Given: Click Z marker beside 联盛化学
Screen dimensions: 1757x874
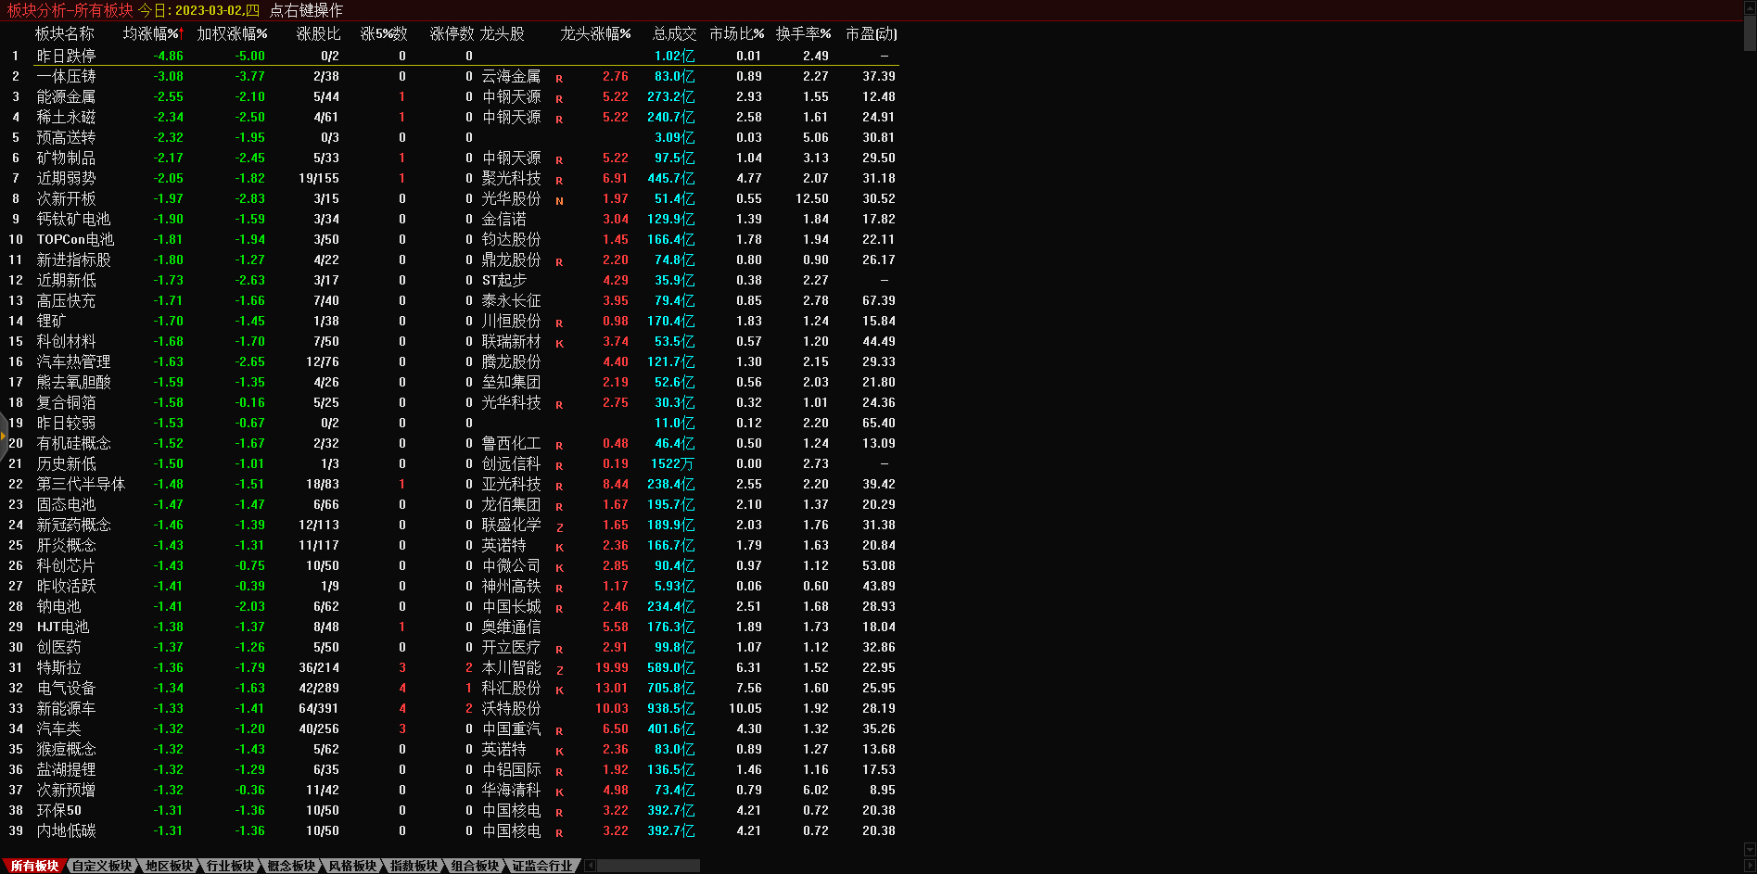Looking at the screenshot, I should [x=559, y=526].
